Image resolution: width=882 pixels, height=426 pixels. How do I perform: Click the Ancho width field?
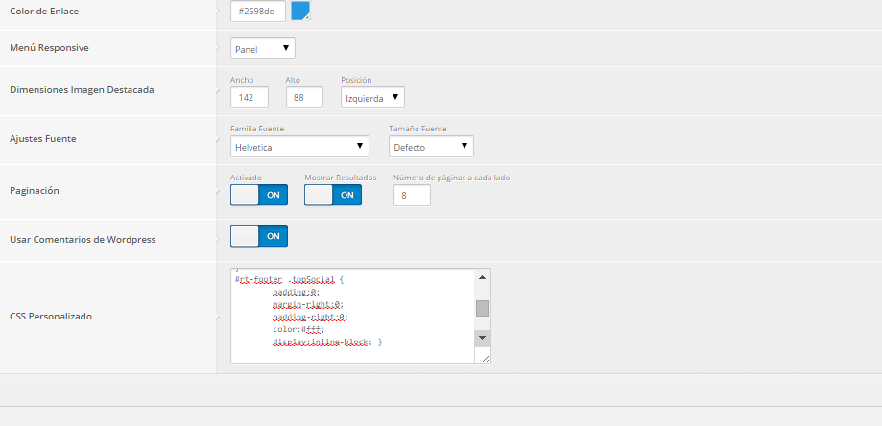(250, 97)
